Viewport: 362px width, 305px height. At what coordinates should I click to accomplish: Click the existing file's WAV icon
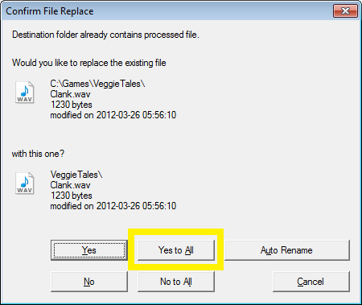[24, 93]
